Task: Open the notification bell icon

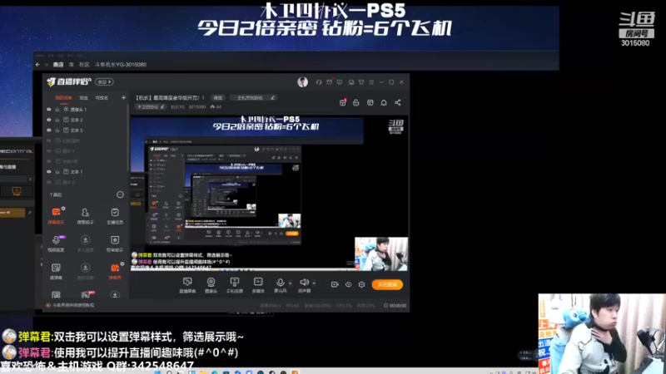Action: pyautogui.click(x=384, y=102)
